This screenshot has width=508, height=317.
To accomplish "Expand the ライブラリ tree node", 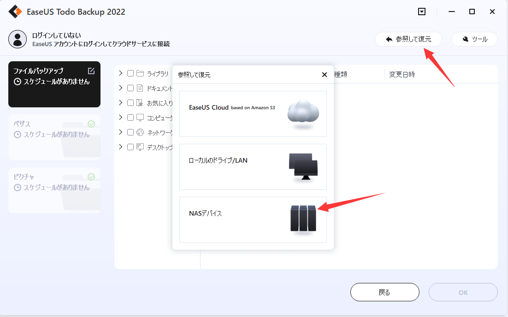I will point(120,73).
